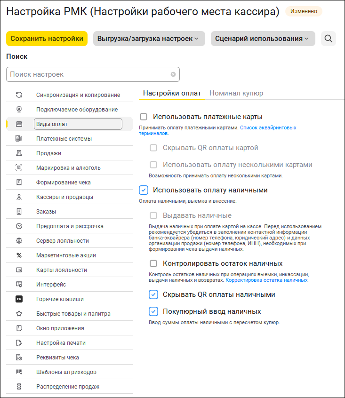Screen dimensions: 345x398
Task: Uncheck Использовать оплату наличными
Action: pyautogui.click(x=144, y=190)
